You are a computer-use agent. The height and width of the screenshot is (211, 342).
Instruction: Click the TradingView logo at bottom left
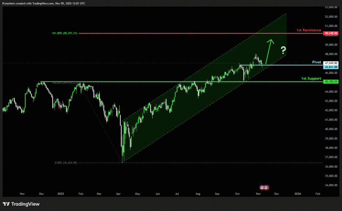[x=21, y=204]
